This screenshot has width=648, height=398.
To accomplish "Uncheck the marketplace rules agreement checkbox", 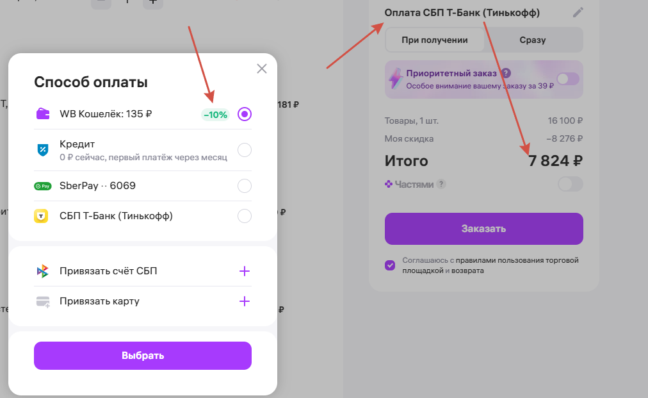I will [x=390, y=265].
